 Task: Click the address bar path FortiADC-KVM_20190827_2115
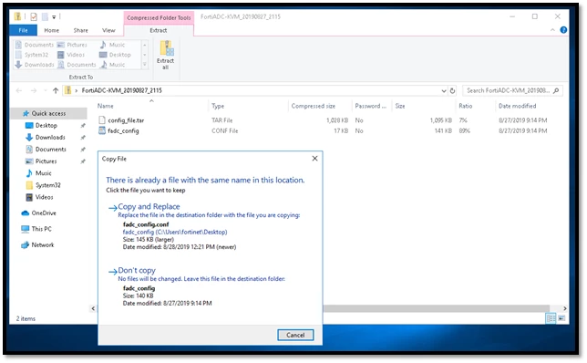[121, 90]
